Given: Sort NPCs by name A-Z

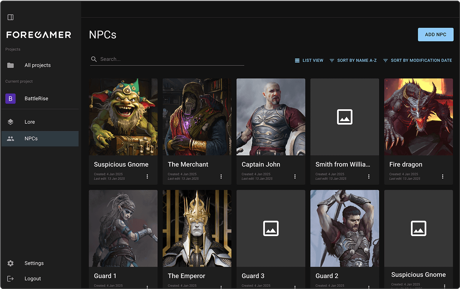Looking at the screenshot, I should tap(353, 60).
